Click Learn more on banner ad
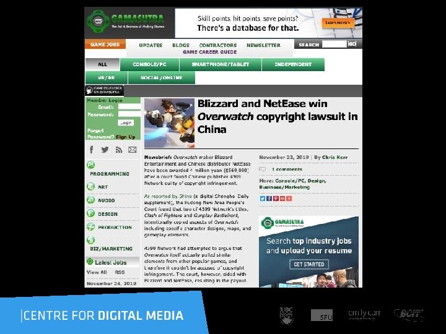446x334 pixels. [338, 23]
